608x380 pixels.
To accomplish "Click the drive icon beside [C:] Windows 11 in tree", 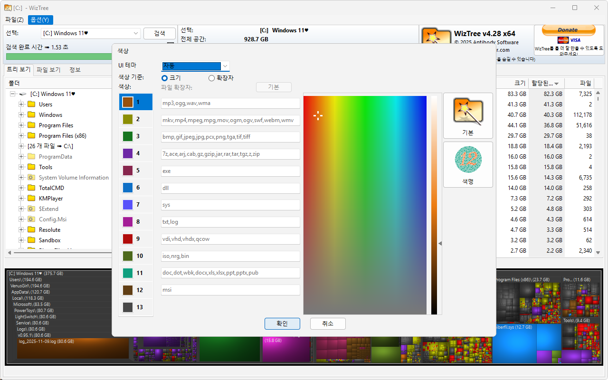I will (x=23, y=94).
